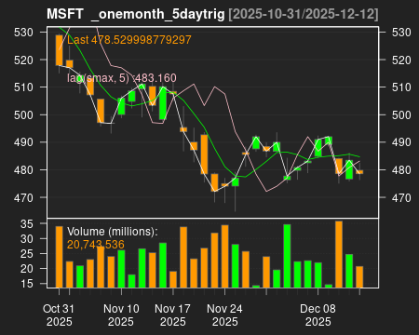Image resolution: width=419 pixels, height=335 pixels.
Task: Click the 20 label on the volume axis
Action: [27, 269]
